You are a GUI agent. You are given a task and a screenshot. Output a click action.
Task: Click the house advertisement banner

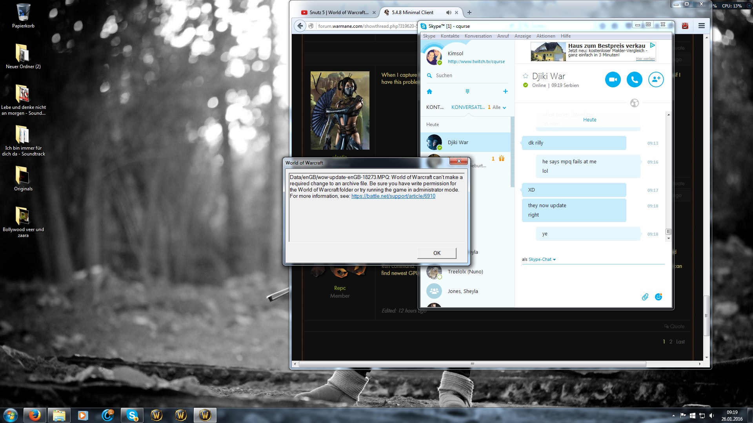593,51
